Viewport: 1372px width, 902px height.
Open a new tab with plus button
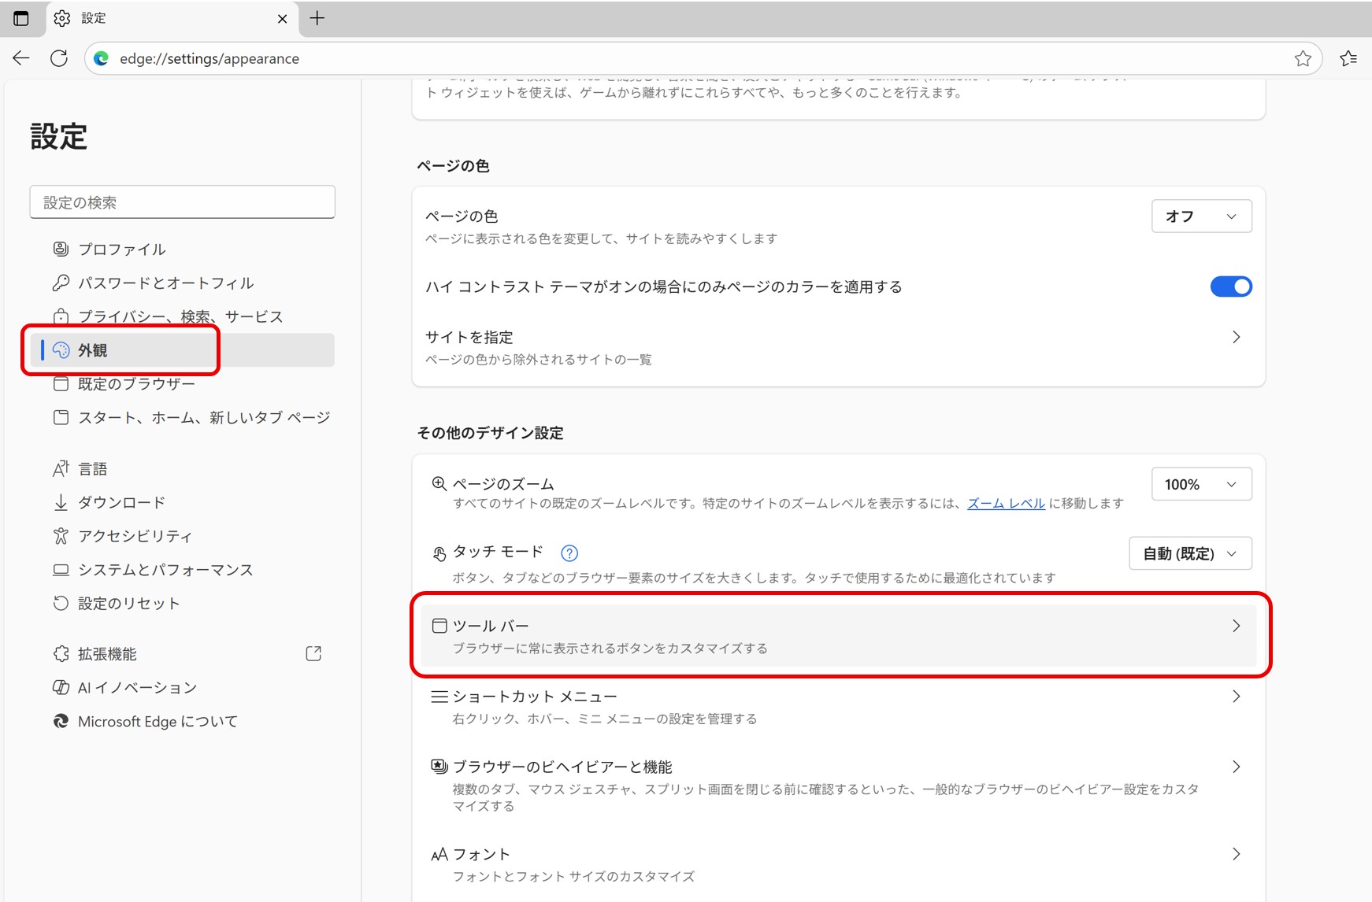[x=317, y=18]
